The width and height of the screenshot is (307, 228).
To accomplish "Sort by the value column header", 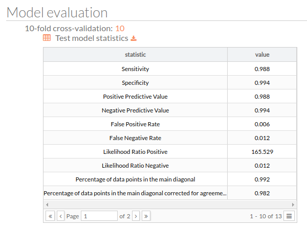I will tap(262, 55).
